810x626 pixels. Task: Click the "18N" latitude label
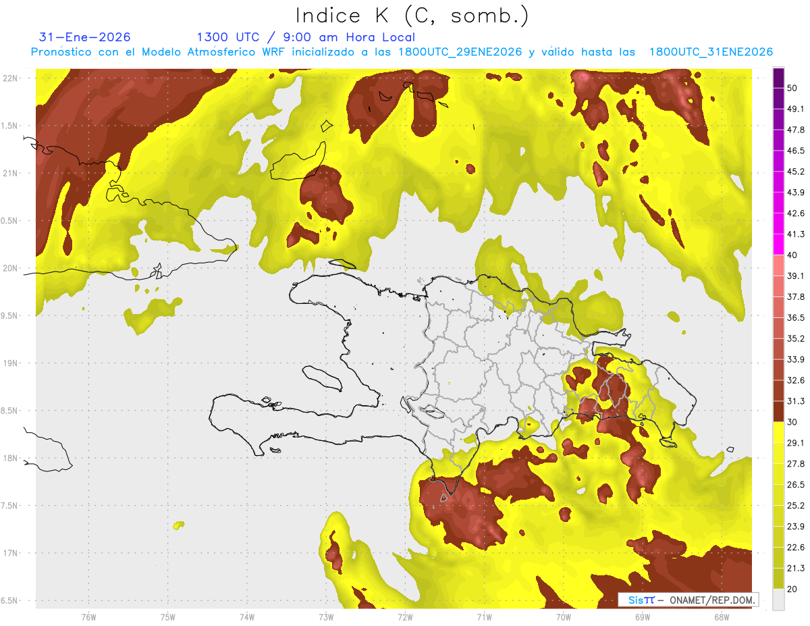point(10,459)
